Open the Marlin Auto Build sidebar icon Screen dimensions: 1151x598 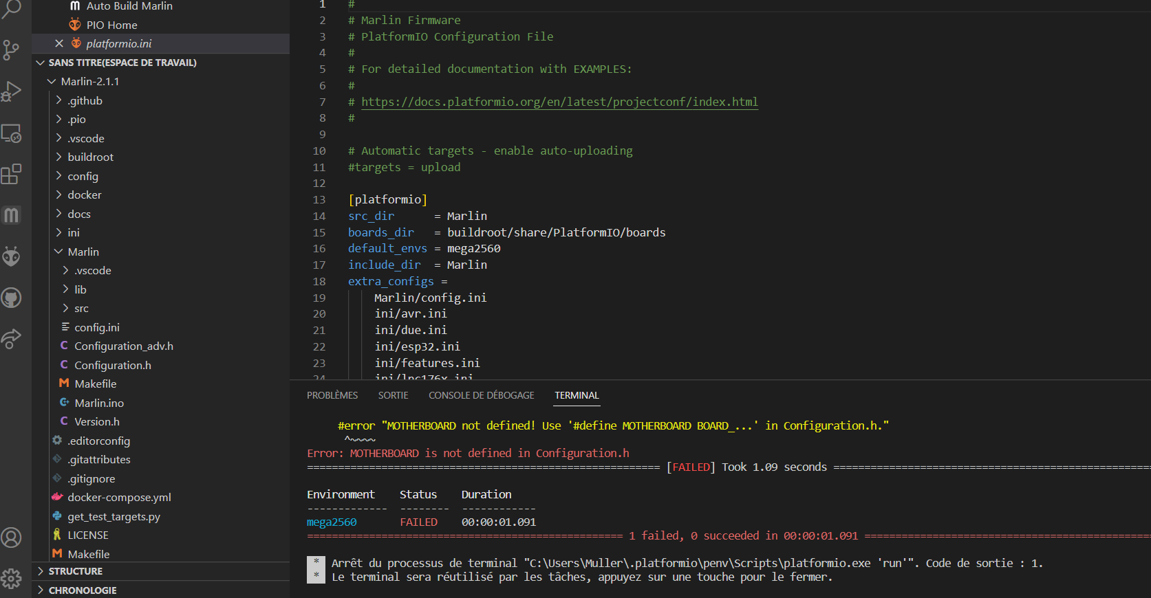[x=11, y=215]
